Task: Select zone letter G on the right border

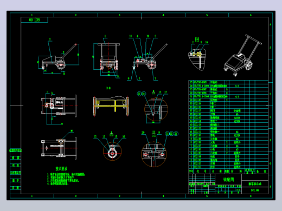Action: [271, 163]
